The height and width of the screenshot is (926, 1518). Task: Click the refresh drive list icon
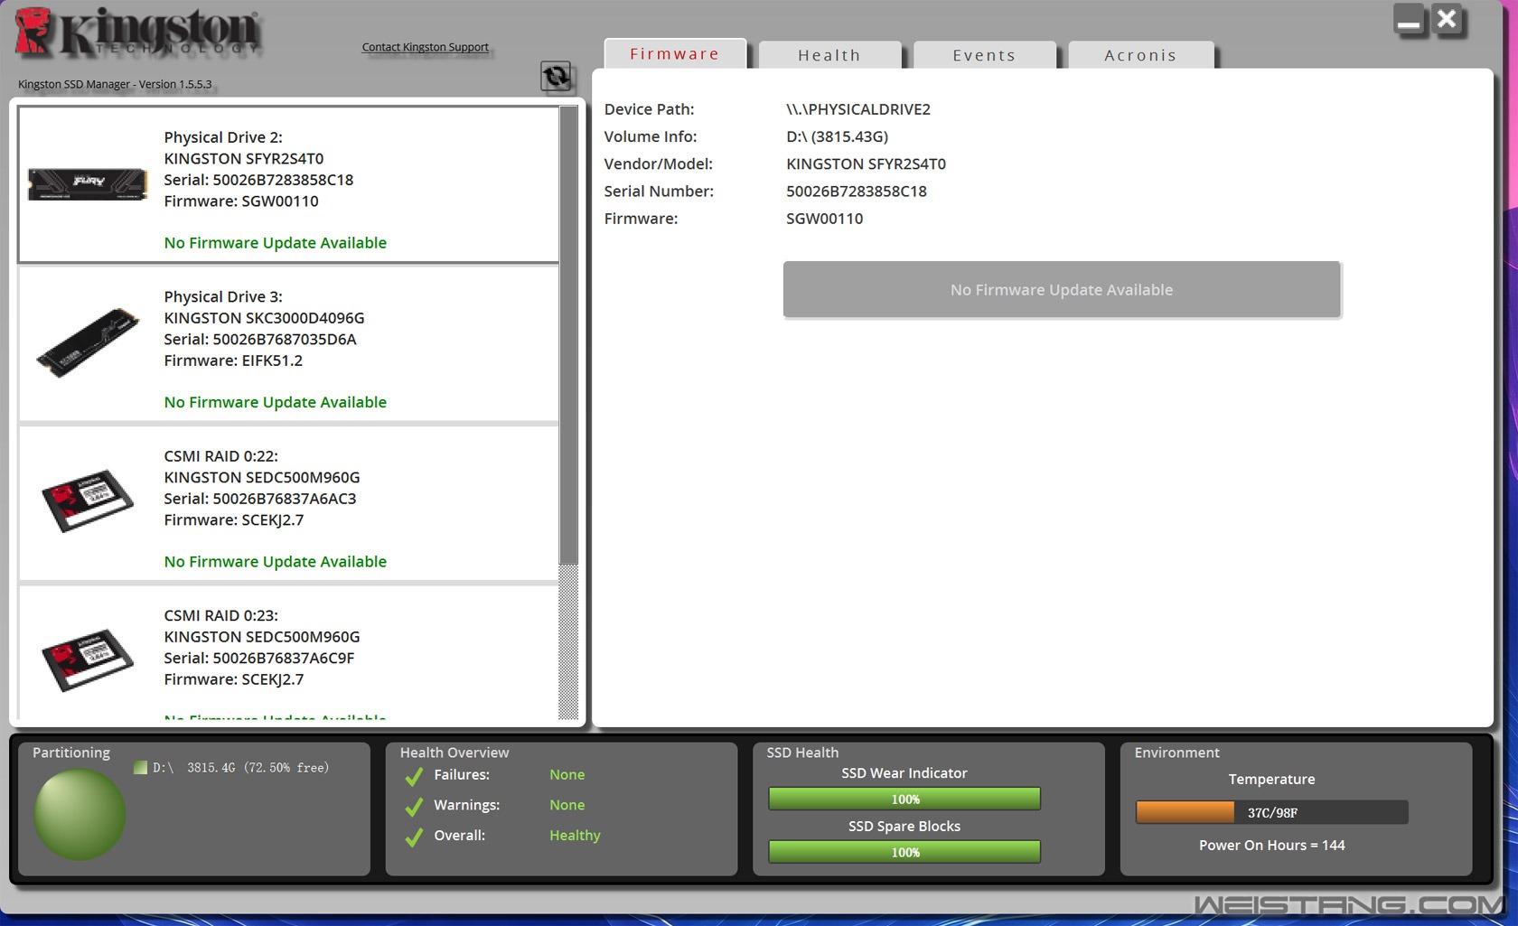pyautogui.click(x=556, y=77)
